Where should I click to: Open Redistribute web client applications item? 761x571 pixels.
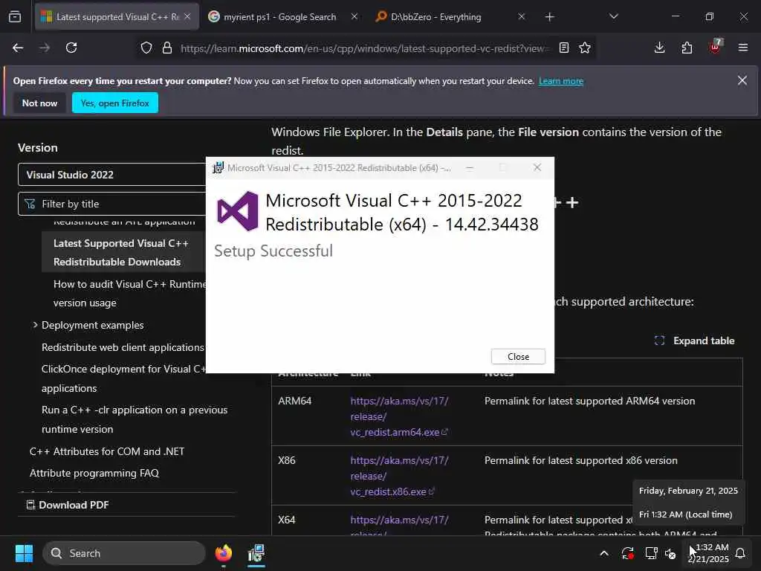coord(123,348)
